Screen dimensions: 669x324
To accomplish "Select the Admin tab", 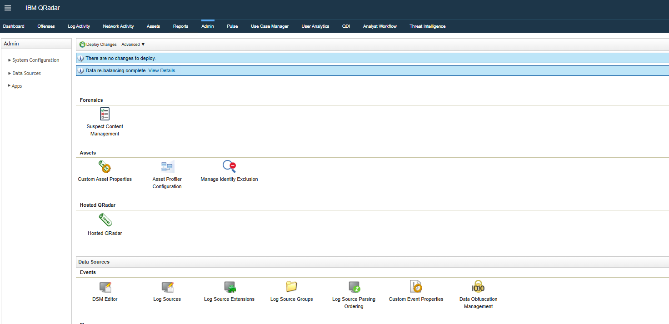I will pyautogui.click(x=208, y=26).
